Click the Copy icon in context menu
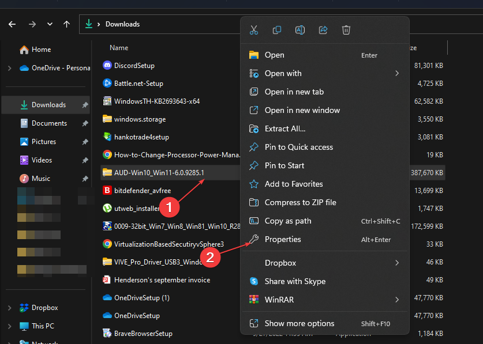This screenshot has height=344, width=483. point(277,30)
